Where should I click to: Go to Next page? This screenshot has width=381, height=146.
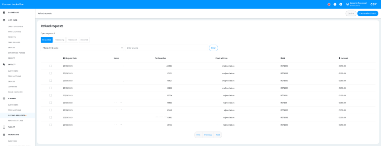[x=218, y=135]
